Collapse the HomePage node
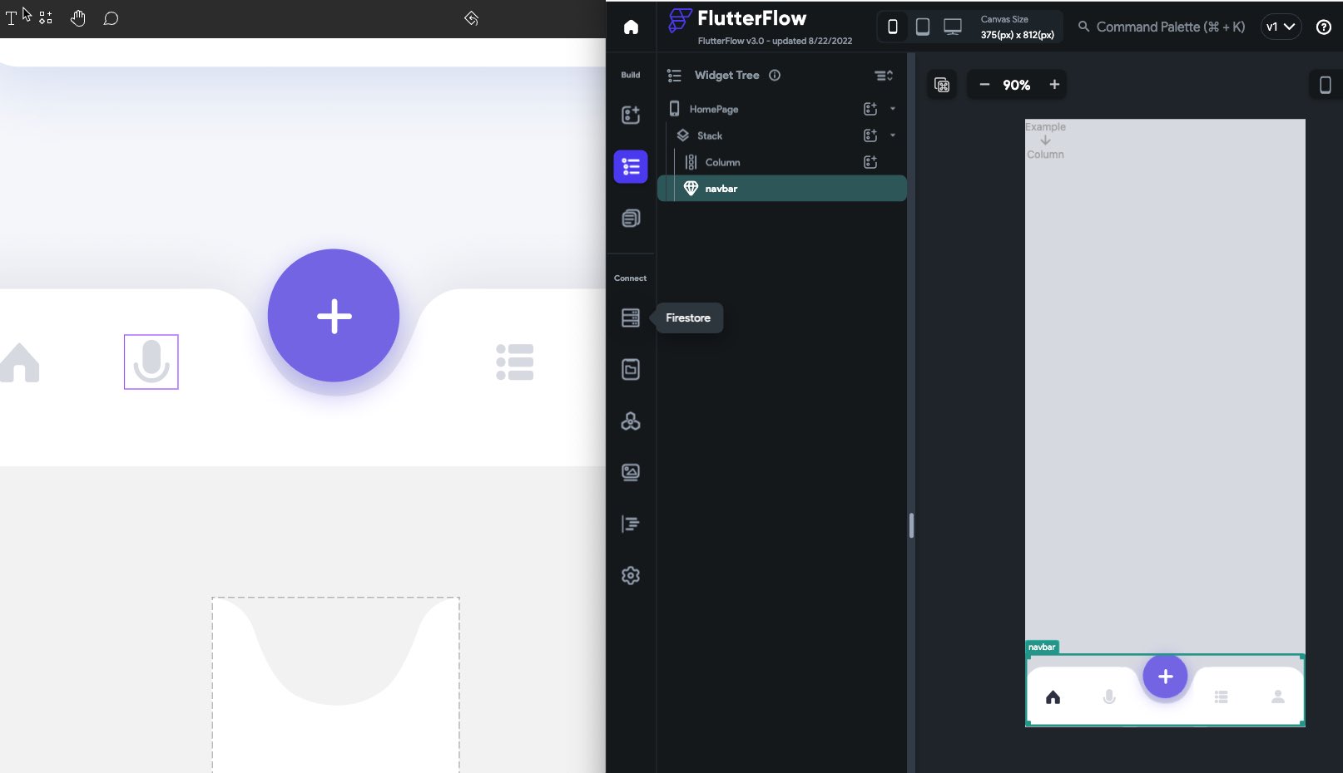Screen dimensions: 1343x773 pyautogui.click(x=893, y=109)
